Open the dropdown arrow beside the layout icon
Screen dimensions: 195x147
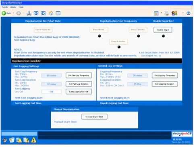click(162, 13)
